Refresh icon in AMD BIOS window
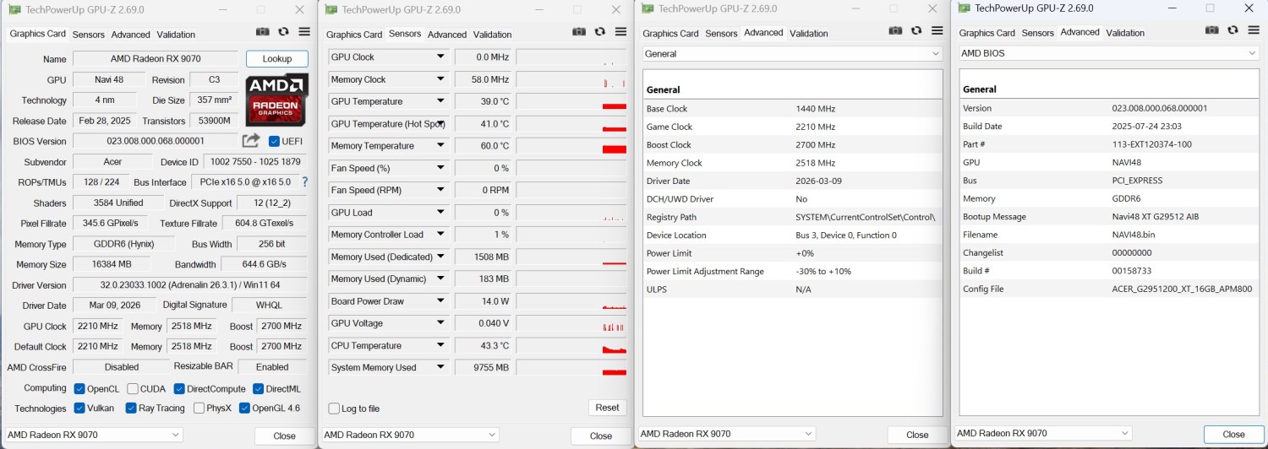The height and width of the screenshot is (449, 1268). [1232, 30]
